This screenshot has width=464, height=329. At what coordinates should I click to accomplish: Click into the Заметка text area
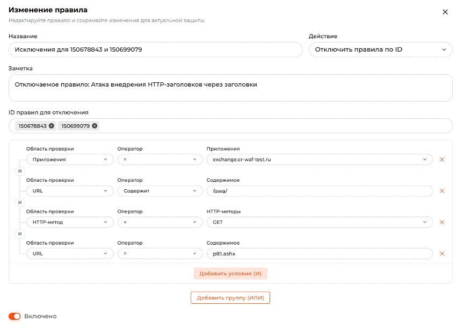point(230,88)
